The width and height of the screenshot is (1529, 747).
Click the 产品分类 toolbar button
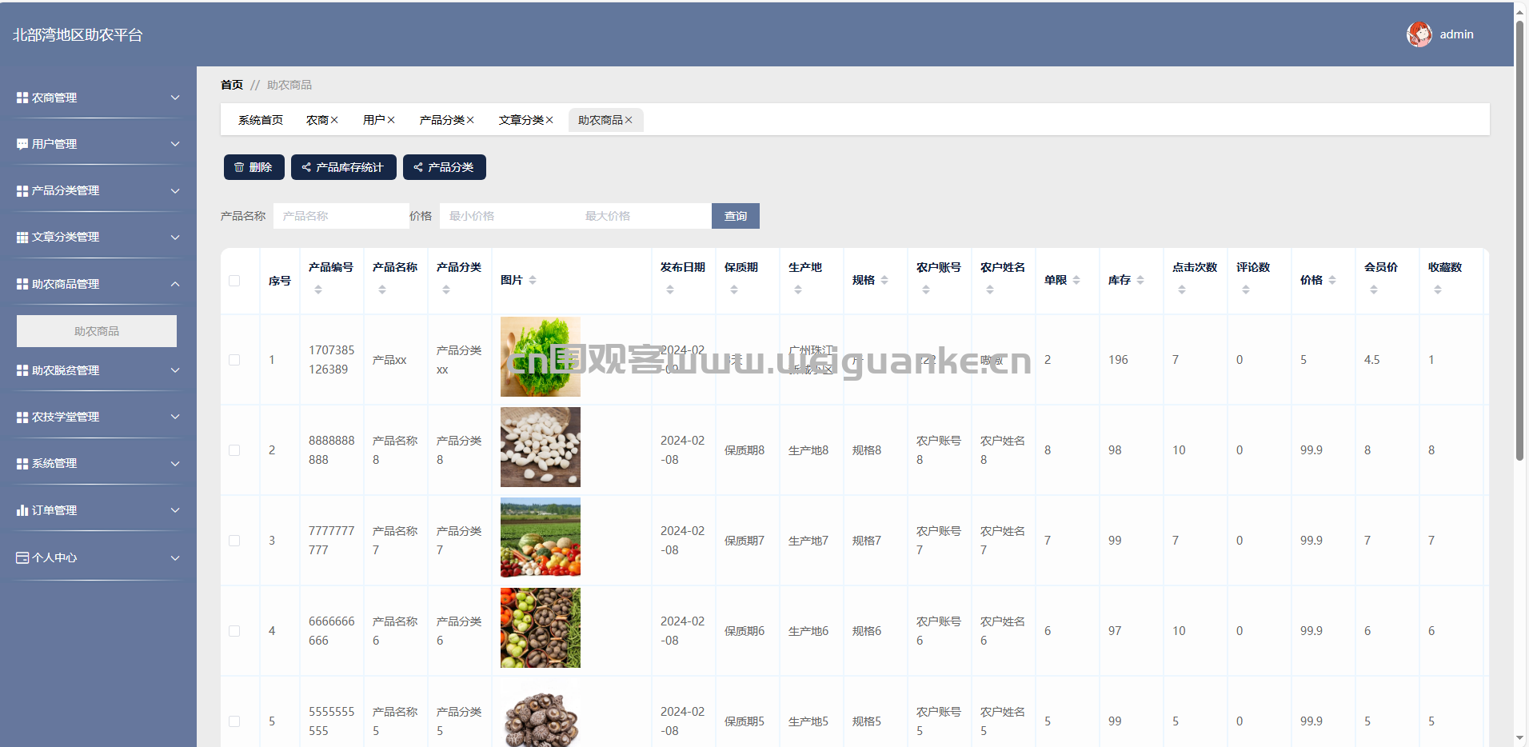point(445,167)
